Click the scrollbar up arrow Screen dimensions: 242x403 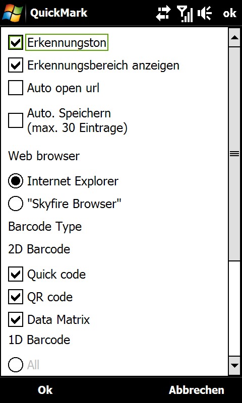click(x=234, y=37)
